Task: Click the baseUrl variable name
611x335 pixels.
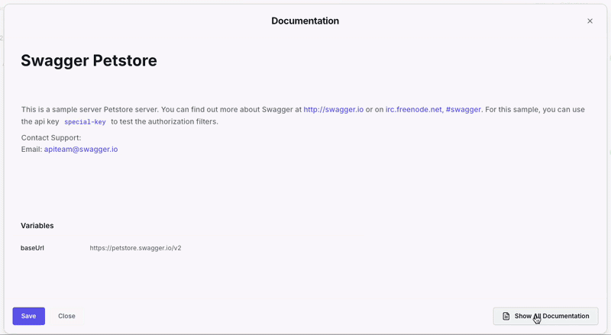Action: pyautogui.click(x=32, y=248)
